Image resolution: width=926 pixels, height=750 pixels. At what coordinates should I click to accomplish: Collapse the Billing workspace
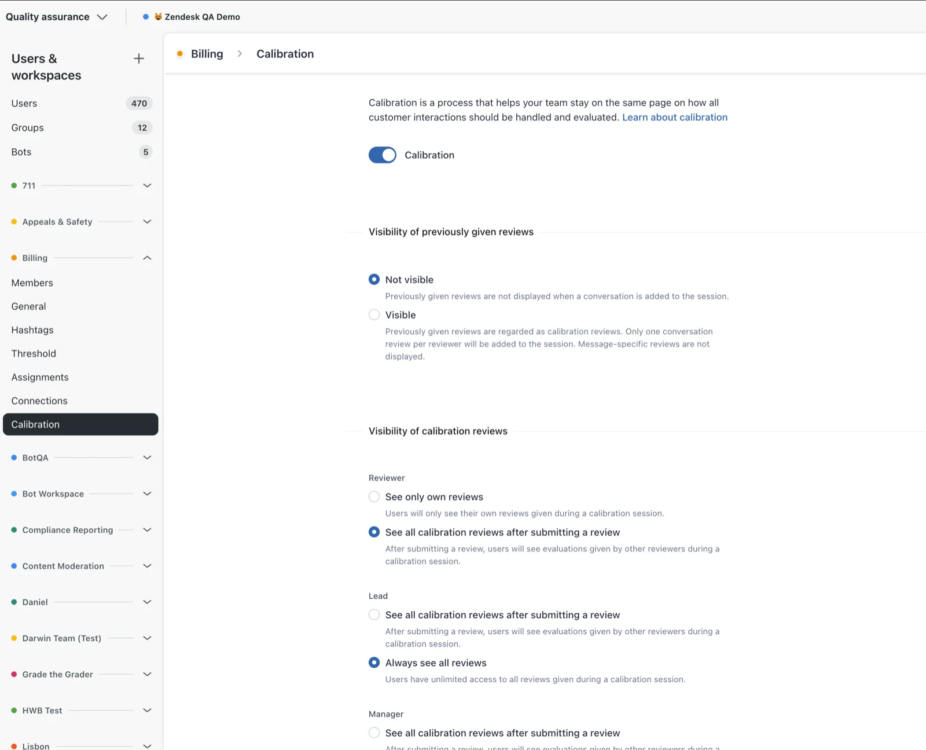click(x=147, y=258)
